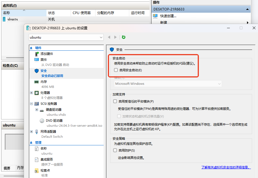Open the virtual machine security details link
The image size is (258, 178).
coord(225,167)
